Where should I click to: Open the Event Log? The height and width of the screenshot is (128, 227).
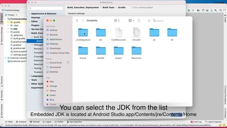pyautogui.click(x=196, y=122)
